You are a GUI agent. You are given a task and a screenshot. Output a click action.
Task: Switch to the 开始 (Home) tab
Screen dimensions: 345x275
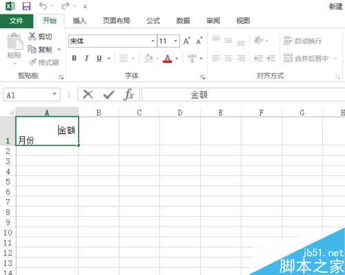[50, 21]
